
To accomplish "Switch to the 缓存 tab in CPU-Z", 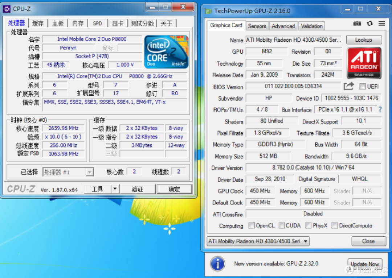I will point(38,24).
